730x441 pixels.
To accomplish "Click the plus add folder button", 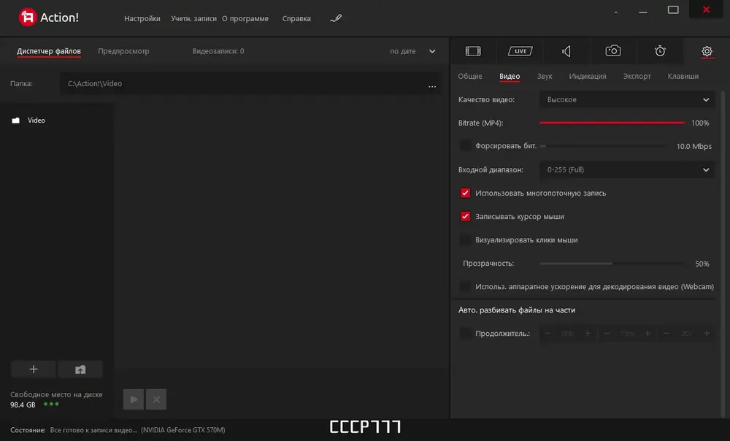I will point(34,369).
